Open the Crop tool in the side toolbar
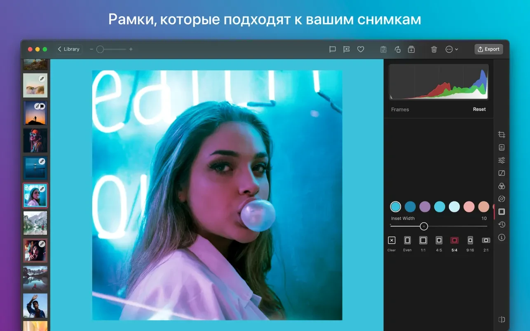The height and width of the screenshot is (331, 530). [x=502, y=135]
